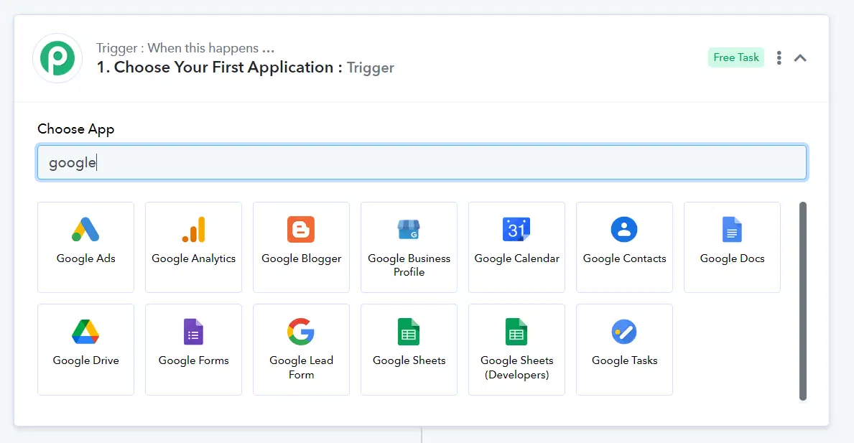Click the "Google Contacts" label
The height and width of the screenshot is (443, 854).
(624, 258)
